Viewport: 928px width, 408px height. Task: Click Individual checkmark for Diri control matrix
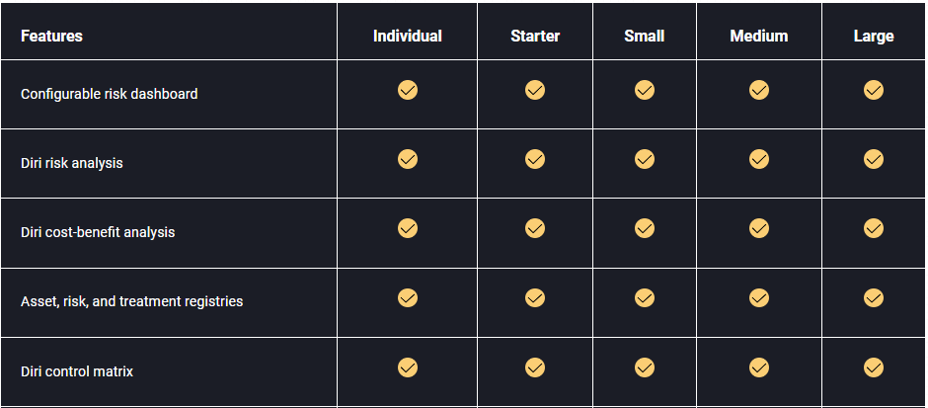pos(407,367)
